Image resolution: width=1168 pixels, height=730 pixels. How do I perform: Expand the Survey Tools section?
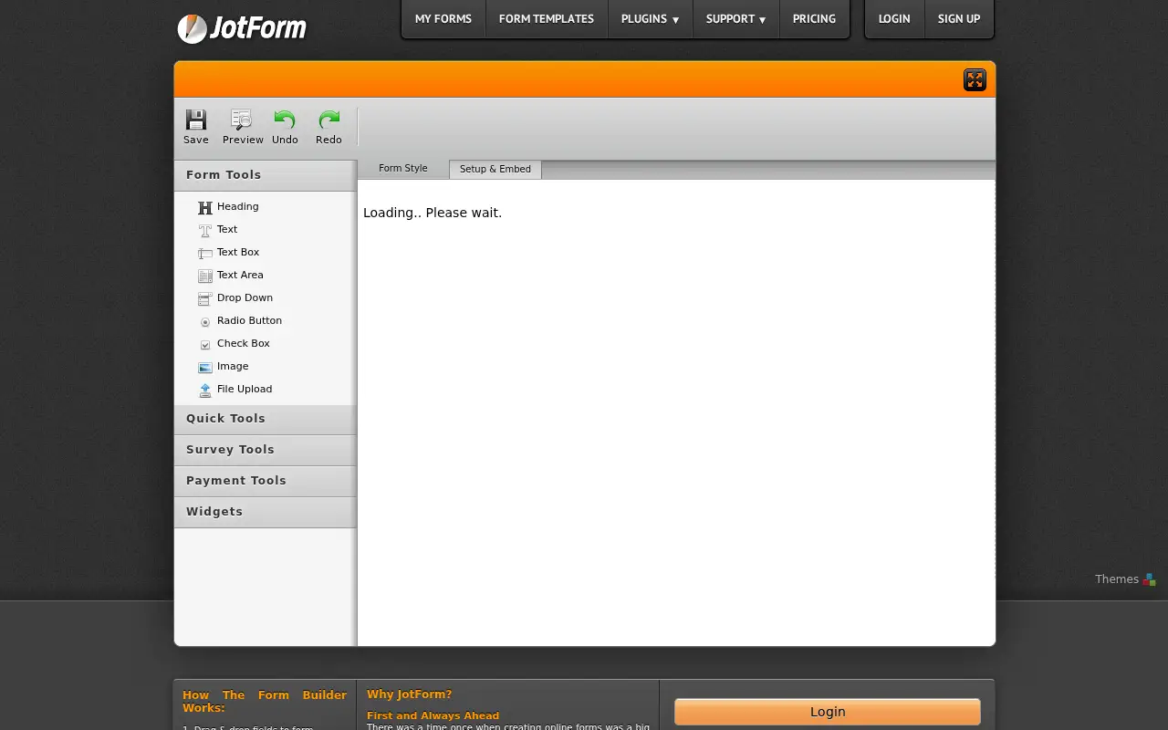265,450
